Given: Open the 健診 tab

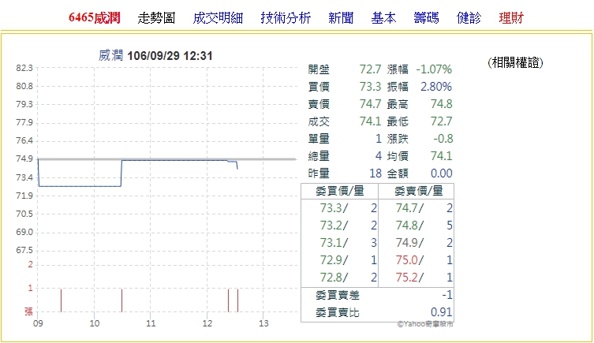Looking at the screenshot, I should (x=469, y=18).
